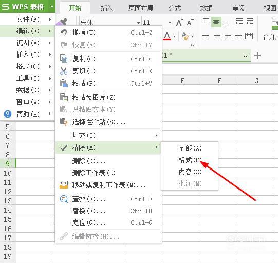The image size is (278, 263).
Task: Open the font size 11 dropdown
Action: pos(170,23)
